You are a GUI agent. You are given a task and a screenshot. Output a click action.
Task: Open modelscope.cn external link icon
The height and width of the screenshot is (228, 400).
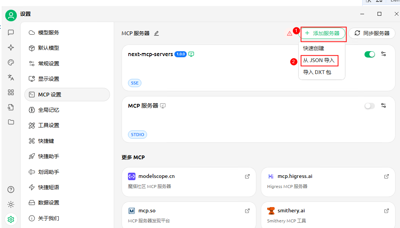click(247, 176)
